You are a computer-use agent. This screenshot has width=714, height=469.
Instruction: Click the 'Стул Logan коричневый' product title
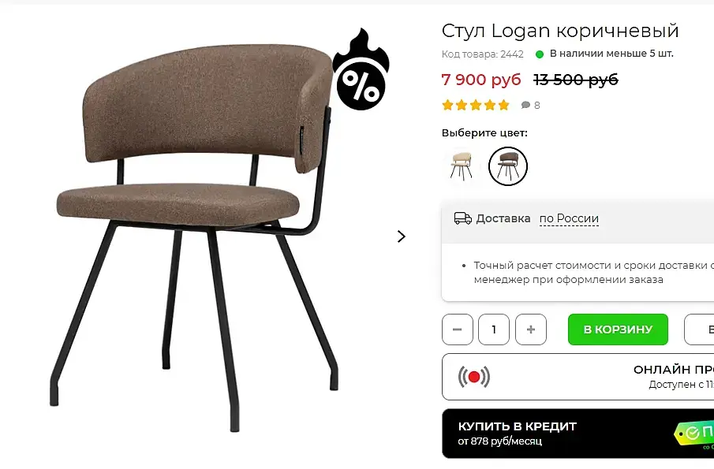tap(560, 31)
